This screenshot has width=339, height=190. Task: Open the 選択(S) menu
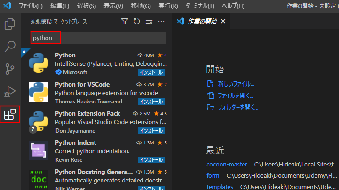(86, 6)
